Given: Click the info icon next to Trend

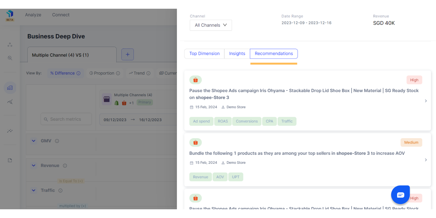Looking at the screenshot, I should click(149, 73).
